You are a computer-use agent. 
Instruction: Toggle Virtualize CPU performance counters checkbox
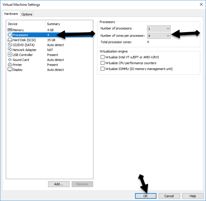(x=102, y=63)
